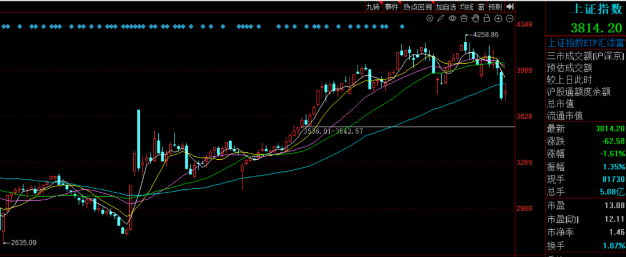Click the 窗 window button
Screen dimensions: 626x257
[x=481, y=6]
